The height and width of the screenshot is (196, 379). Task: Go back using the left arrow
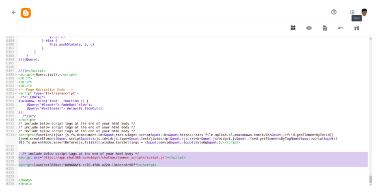click(x=14, y=12)
